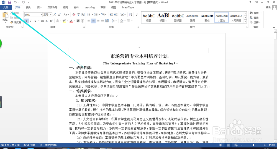Viewport: 277px width, 149px height.
Task: Open Word Help via the question mark
Action: point(250,2)
